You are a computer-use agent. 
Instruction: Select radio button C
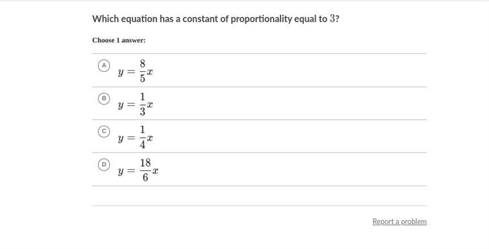(x=104, y=132)
